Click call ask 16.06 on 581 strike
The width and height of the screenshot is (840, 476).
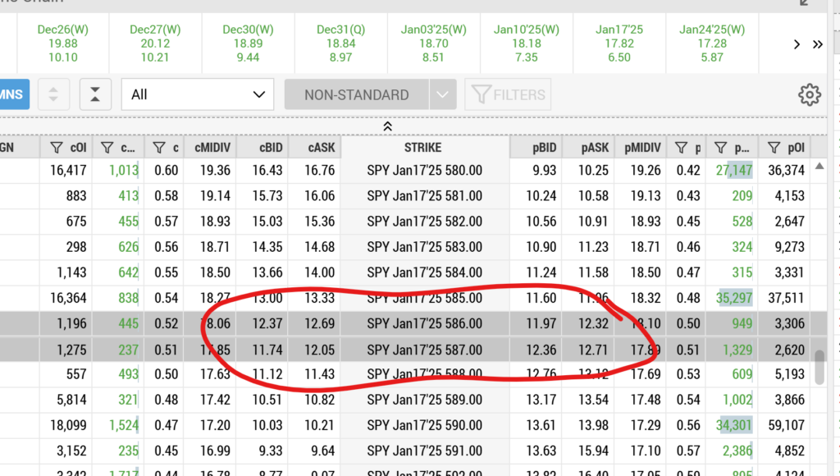point(319,196)
